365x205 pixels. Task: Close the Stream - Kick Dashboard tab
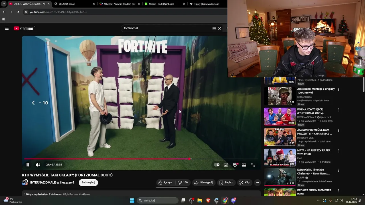pyautogui.click(x=184, y=4)
